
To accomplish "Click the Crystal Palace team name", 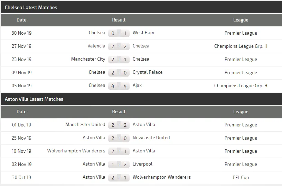I will click(148, 72).
